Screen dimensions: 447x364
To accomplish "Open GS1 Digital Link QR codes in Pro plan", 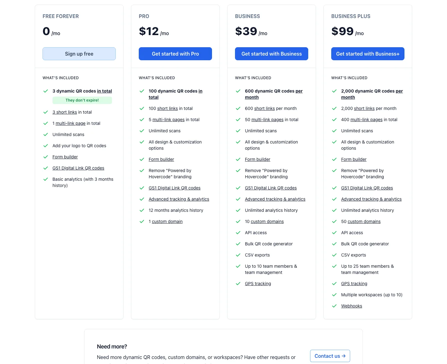I will tap(174, 188).
